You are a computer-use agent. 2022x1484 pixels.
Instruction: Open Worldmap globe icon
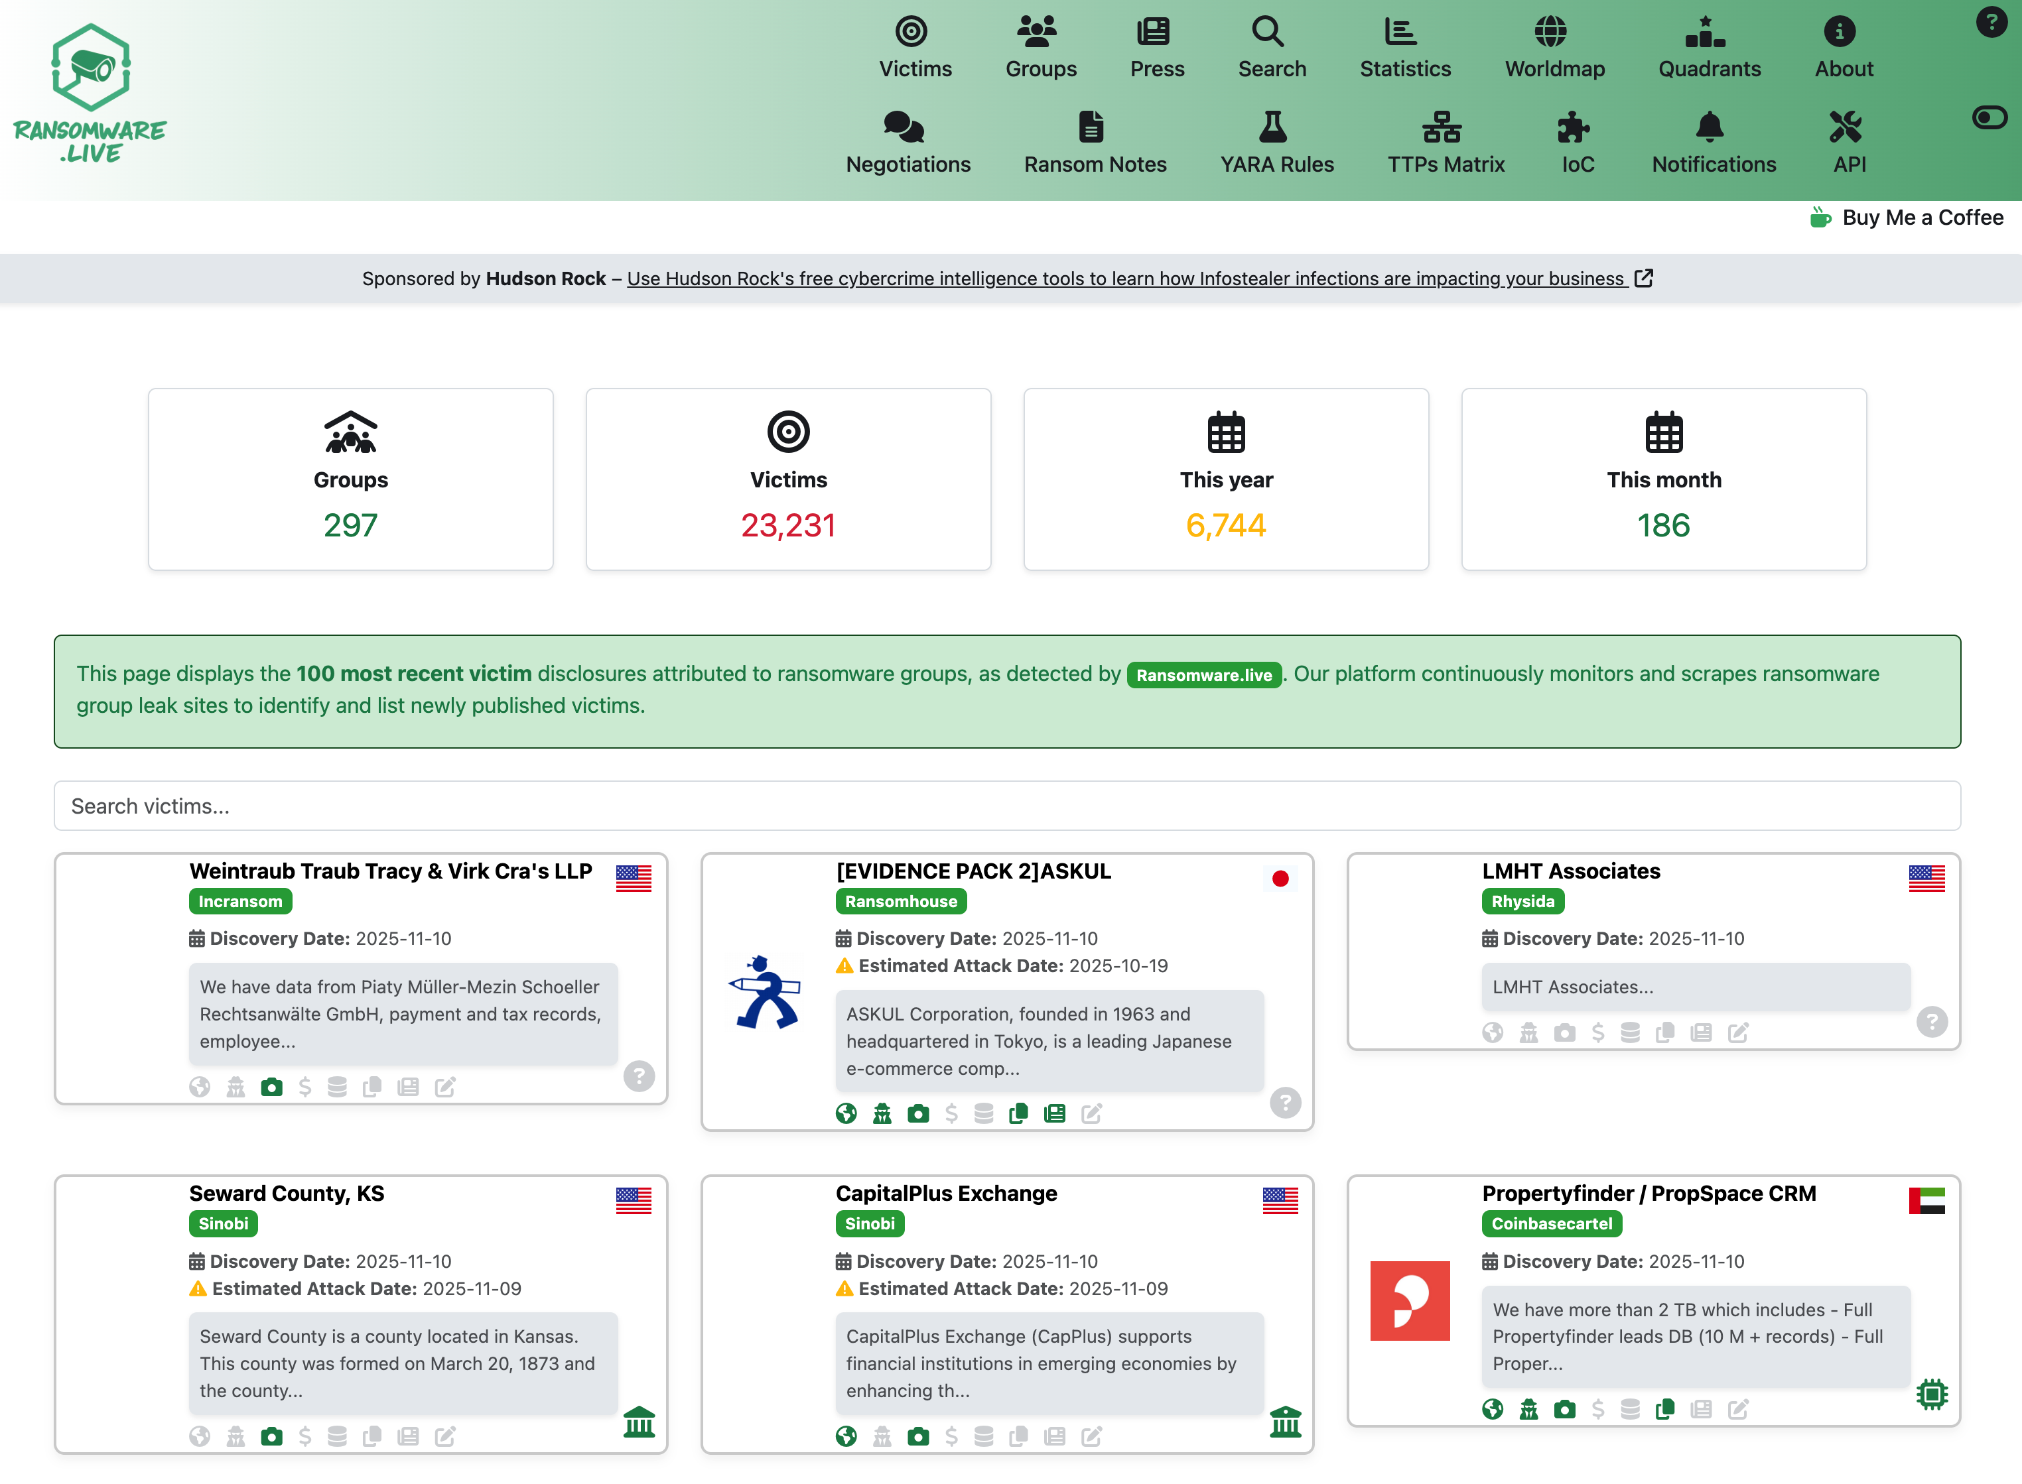tap(1550, 32)
